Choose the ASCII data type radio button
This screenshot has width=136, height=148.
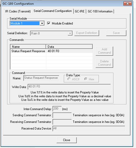69,79
